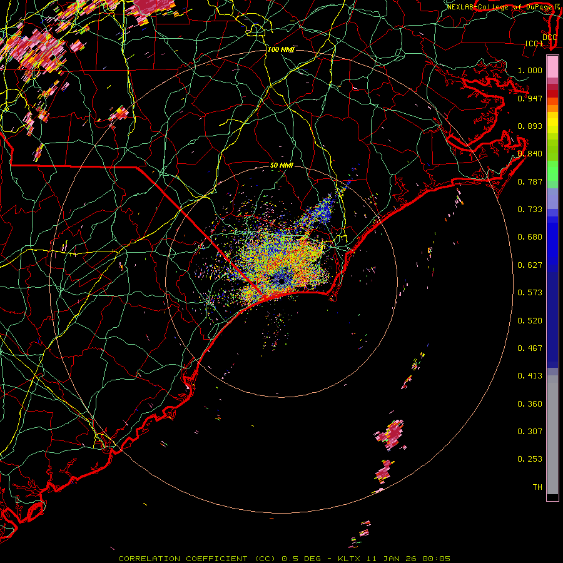Click the 0.360 scale value
The image size is (563, 563).
530,404
